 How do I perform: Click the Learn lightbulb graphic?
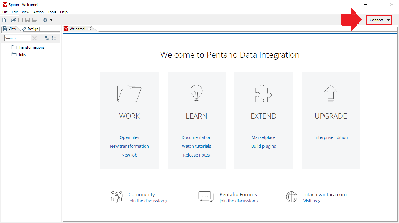(196, 94)
